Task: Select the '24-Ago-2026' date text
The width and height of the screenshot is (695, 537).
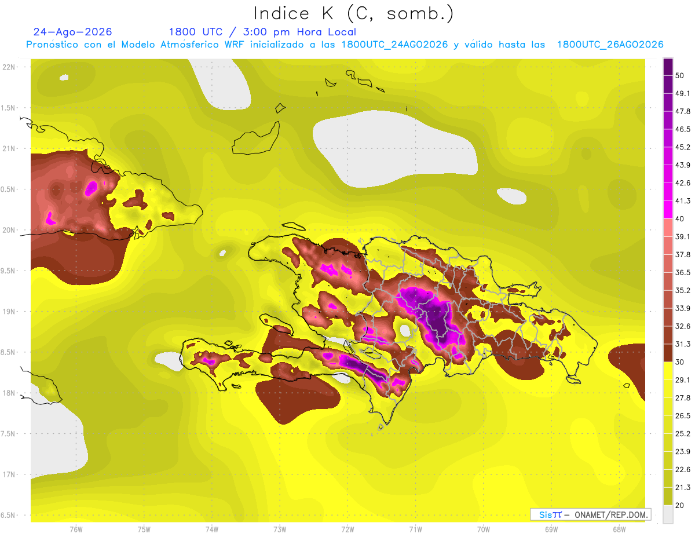Action: tap(73, 32)
